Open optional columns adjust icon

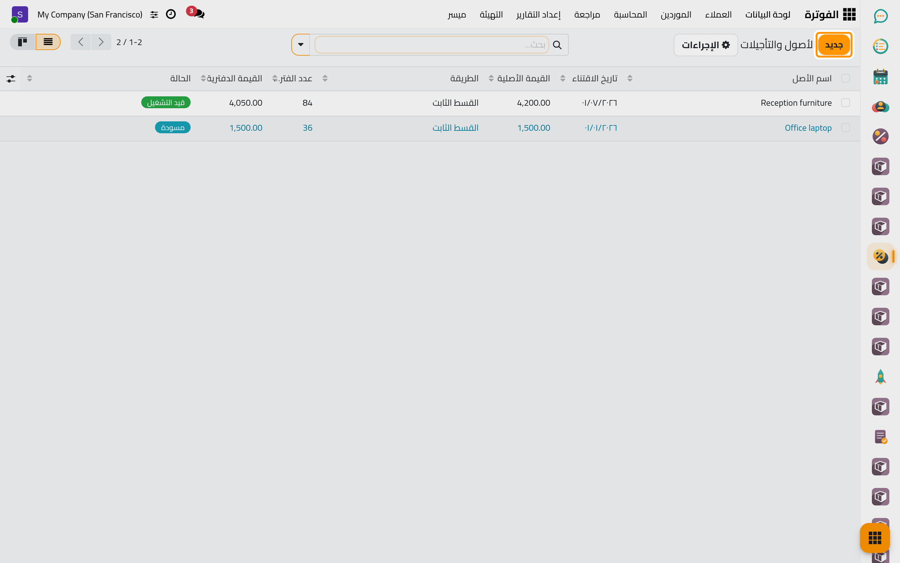11,78
